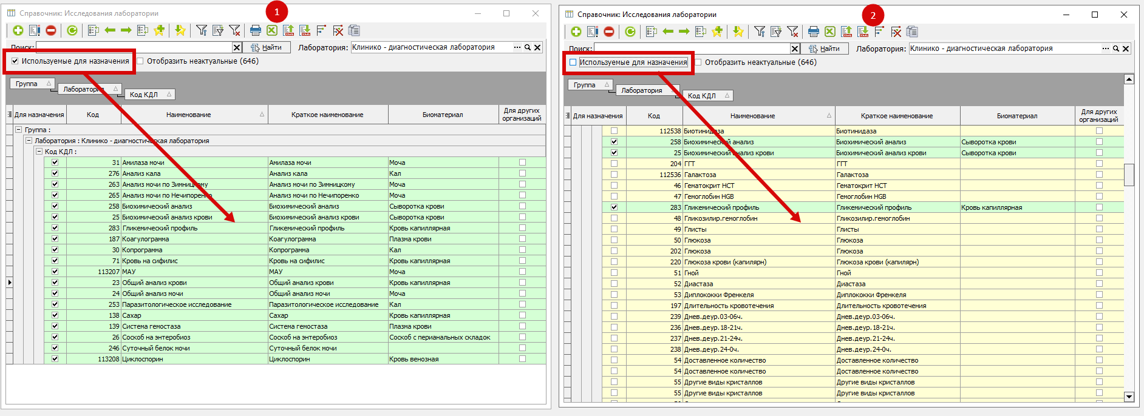Toggle 'Для назначения' checkbox for Биотинидаза row

coord(614,131)
